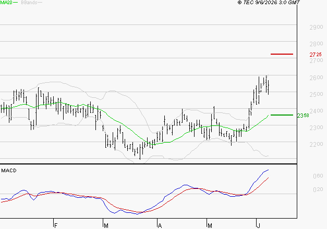Screen dimensions: 327x229
Task: Click the TEC copyright timestamp text
Action: (269, 3)
